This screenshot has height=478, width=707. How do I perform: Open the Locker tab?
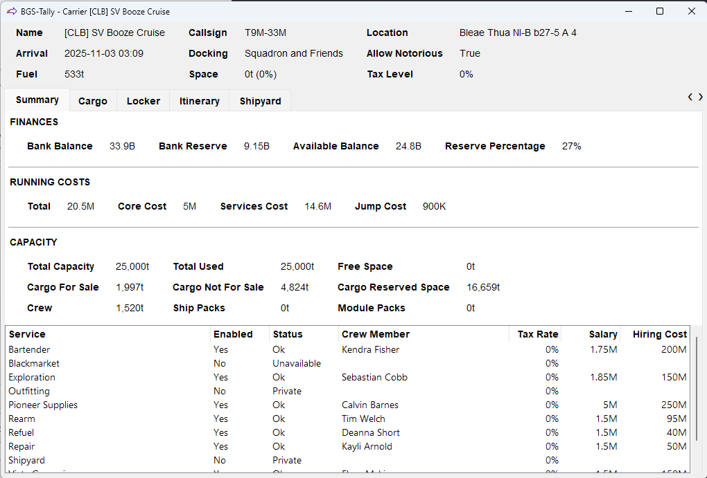(143, 100)
